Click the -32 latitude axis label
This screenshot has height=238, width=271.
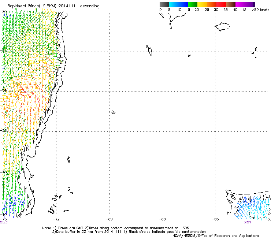pyautogui.click(x=3, y=51)
